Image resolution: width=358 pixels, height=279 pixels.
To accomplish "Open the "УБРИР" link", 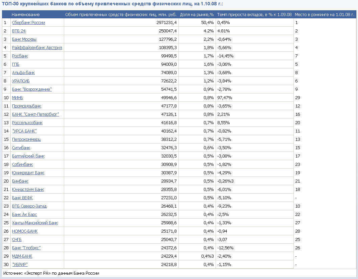I will pos(20,265).
